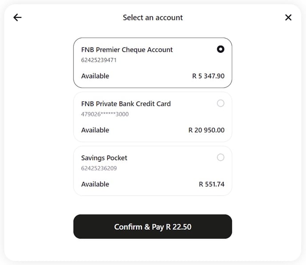Click the Savings Pocket account name
The height and width of the screenshot is (265, 306).
coord(104,158)
